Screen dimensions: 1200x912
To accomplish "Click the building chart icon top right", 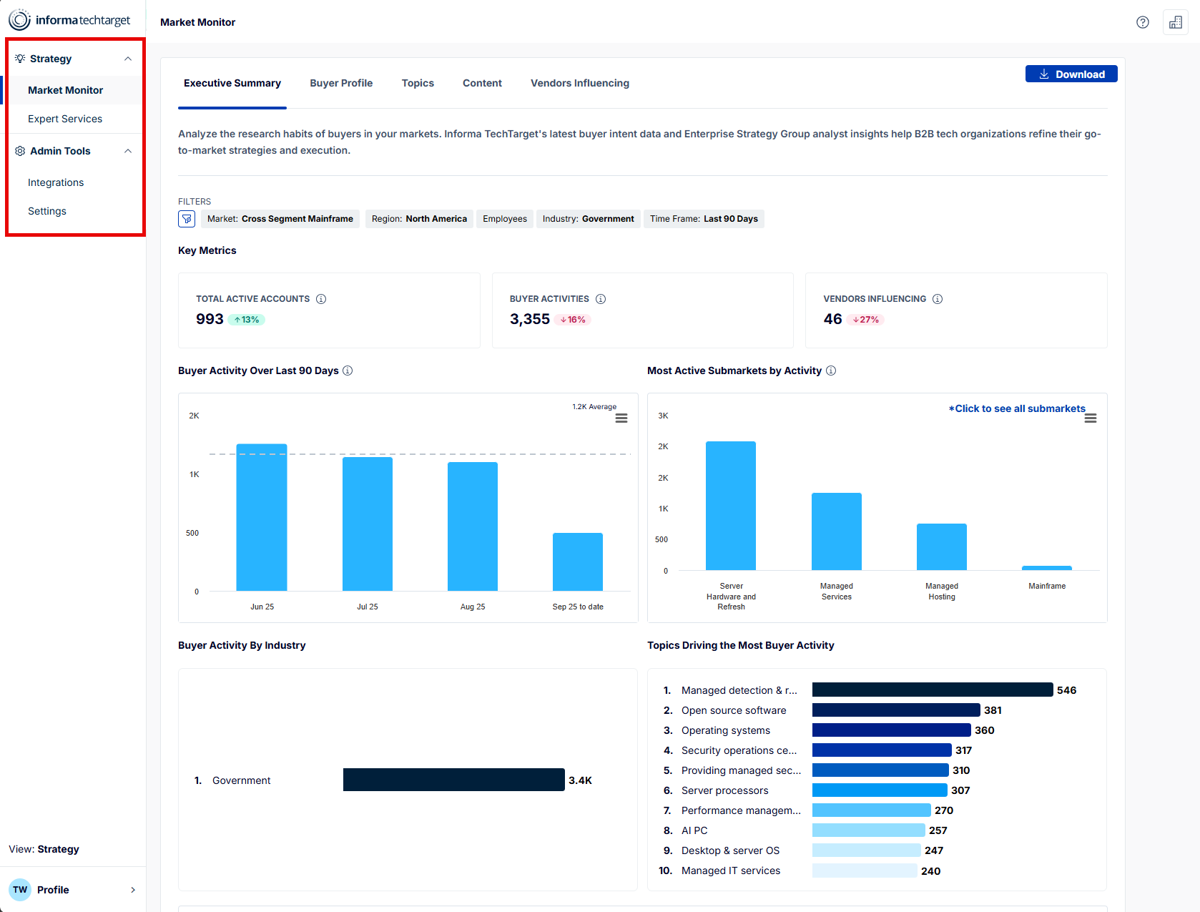I will [1176, 22].
